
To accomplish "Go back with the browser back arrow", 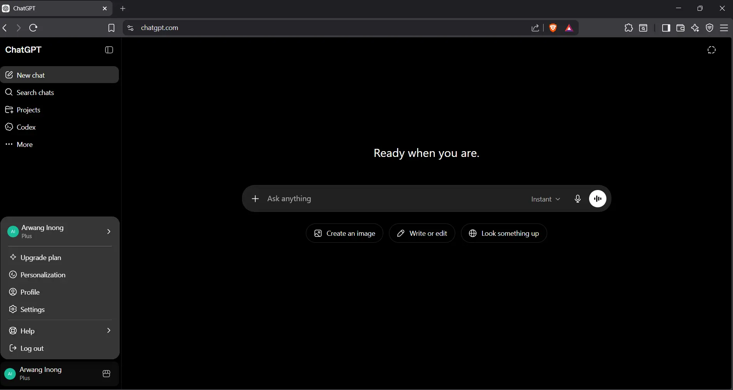I will [x=5, y=28].
